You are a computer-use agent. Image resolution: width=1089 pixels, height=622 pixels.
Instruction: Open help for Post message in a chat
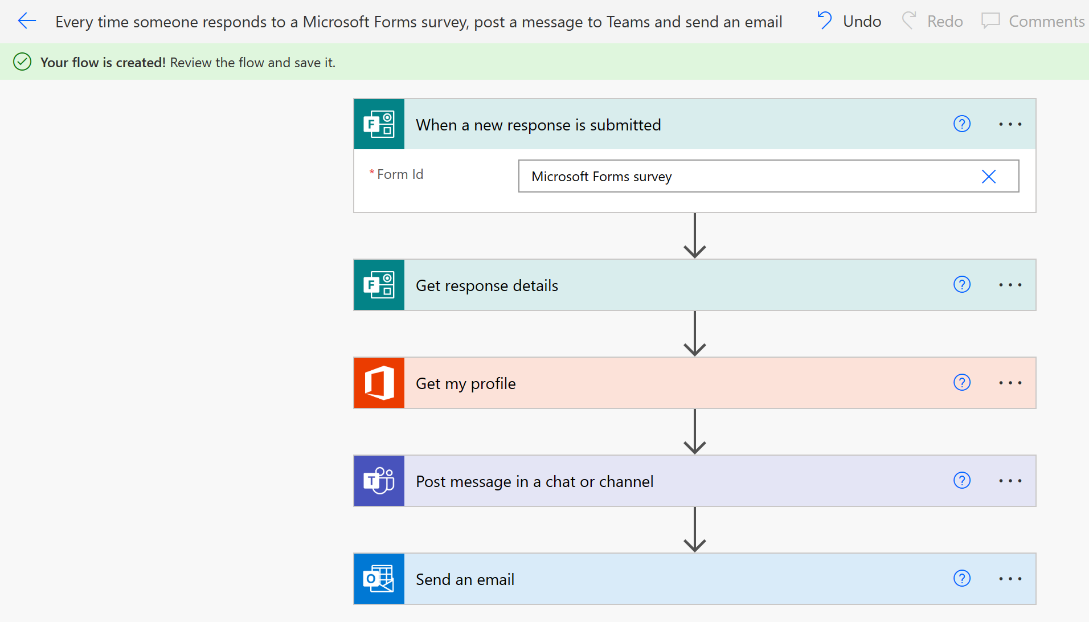961,480
